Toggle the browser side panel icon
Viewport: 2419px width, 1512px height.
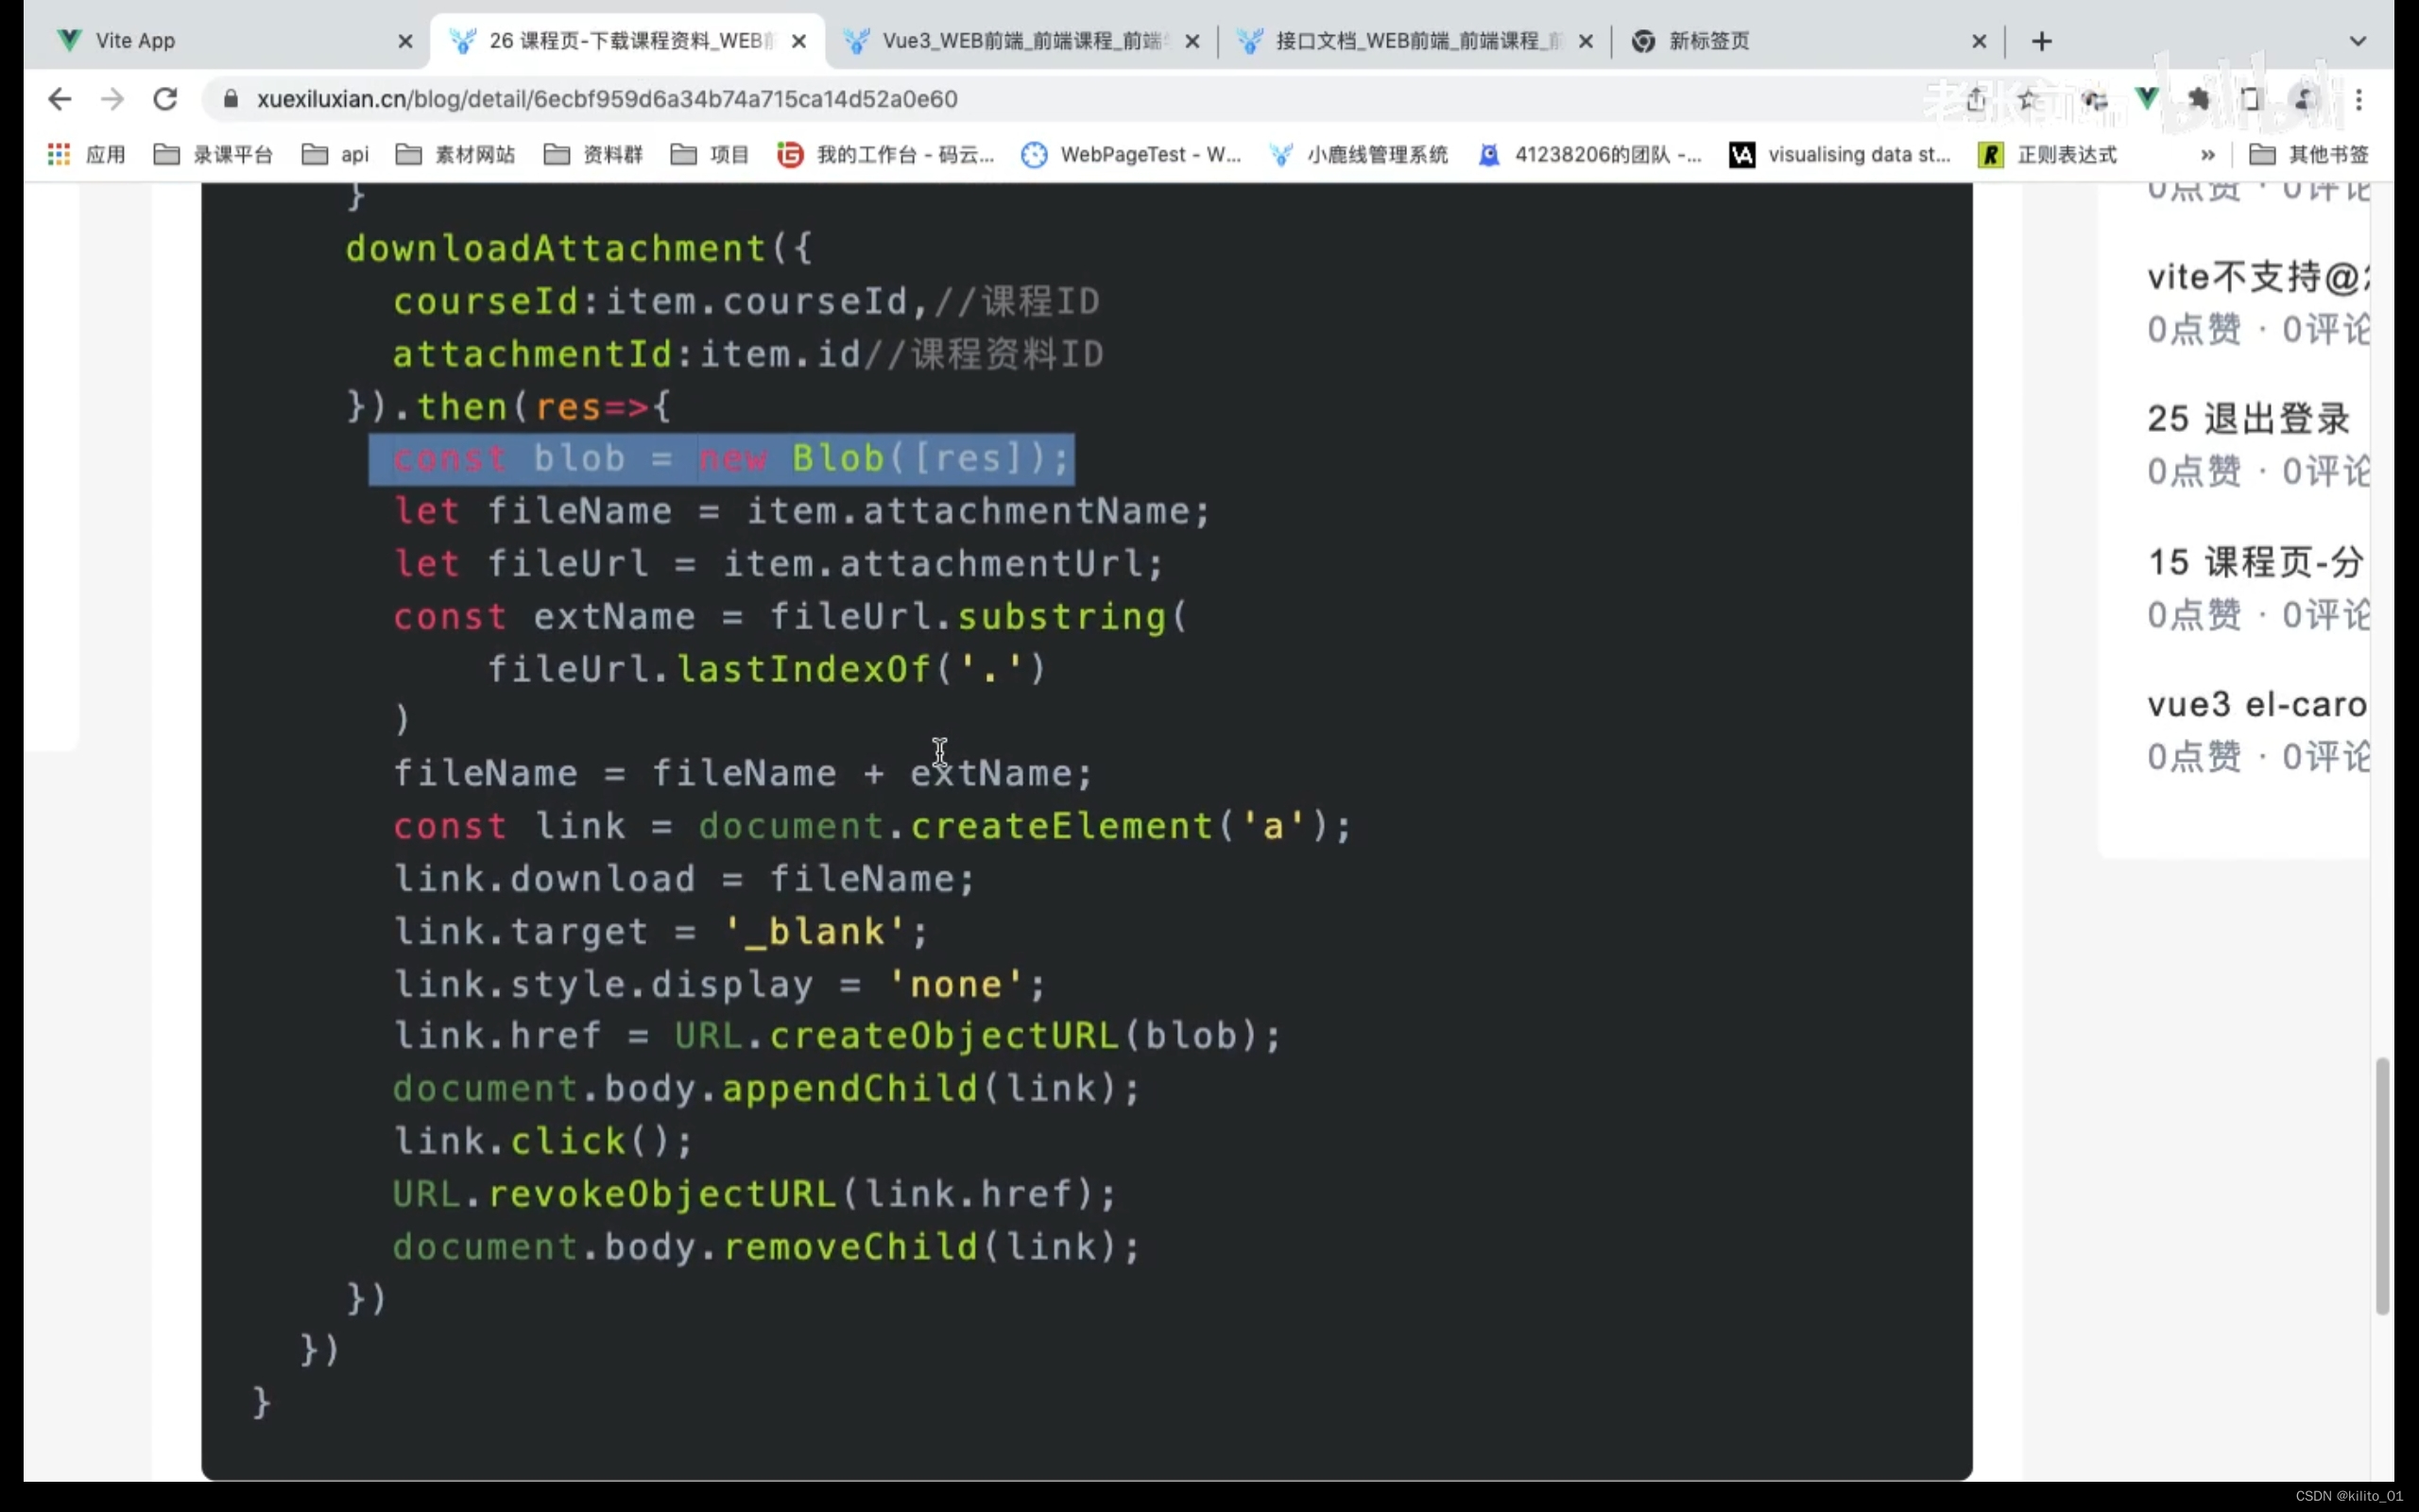(2250, 99)
